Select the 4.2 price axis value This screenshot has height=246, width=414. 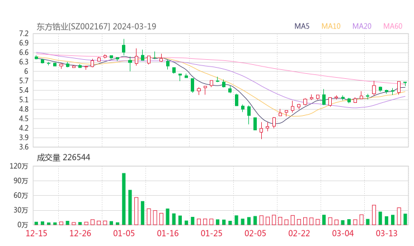(x=23, y=128)
